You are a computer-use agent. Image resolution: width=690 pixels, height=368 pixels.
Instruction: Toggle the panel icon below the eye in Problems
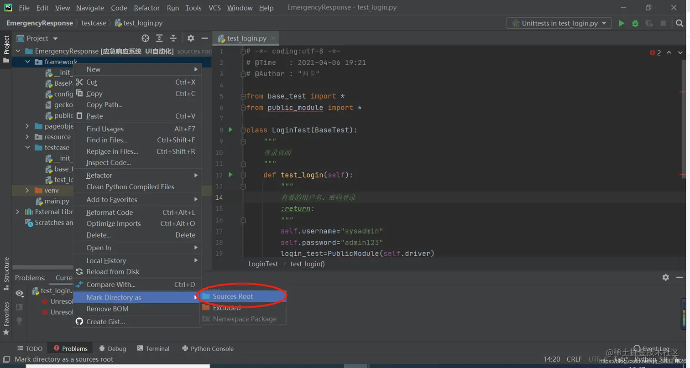19,307
